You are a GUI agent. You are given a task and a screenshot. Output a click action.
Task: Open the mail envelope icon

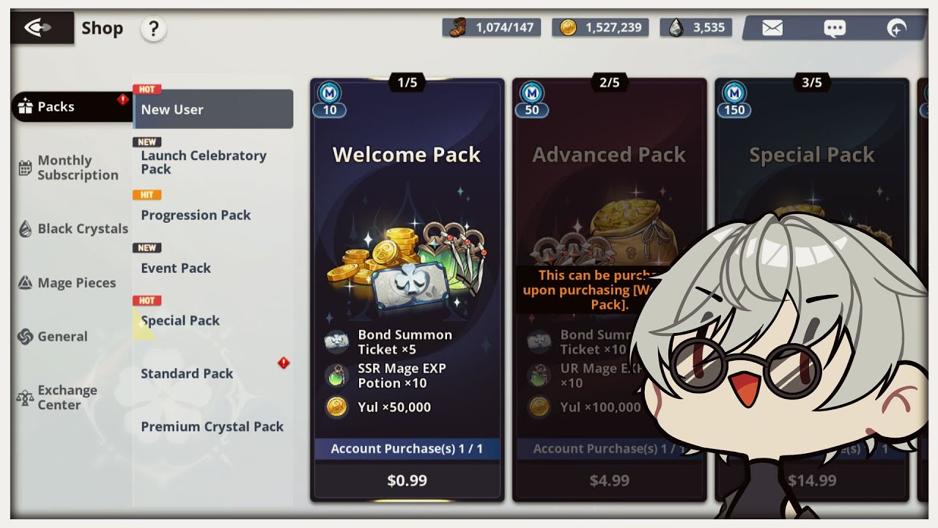[x=772, y=29]
